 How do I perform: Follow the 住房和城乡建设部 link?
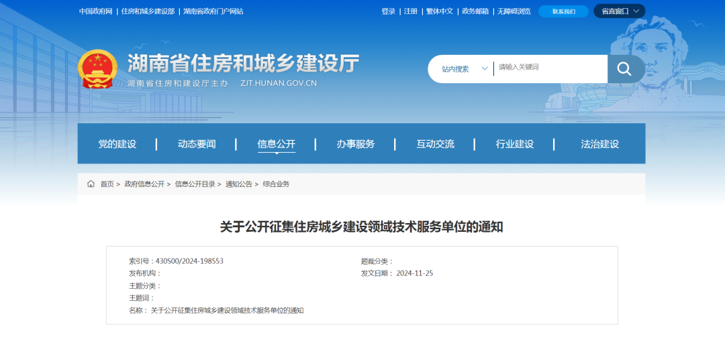(148, 11)
